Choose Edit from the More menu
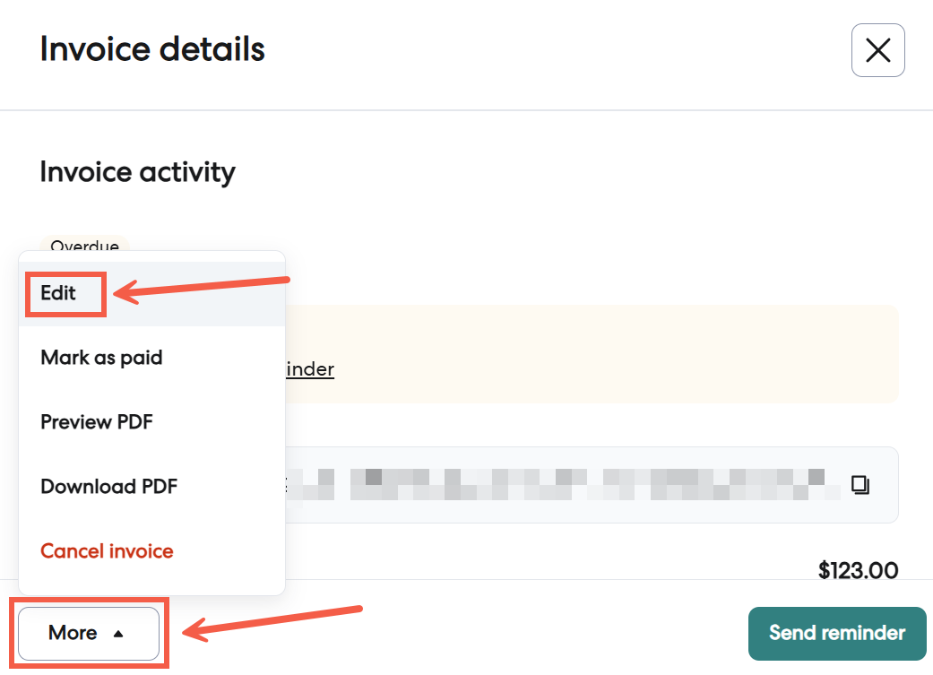This screenshot has width=933, height=675. click(x=59, y=293)
